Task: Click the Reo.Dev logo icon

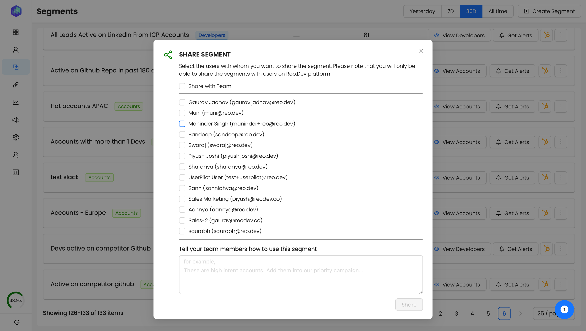Action: (x=16, y=11)
